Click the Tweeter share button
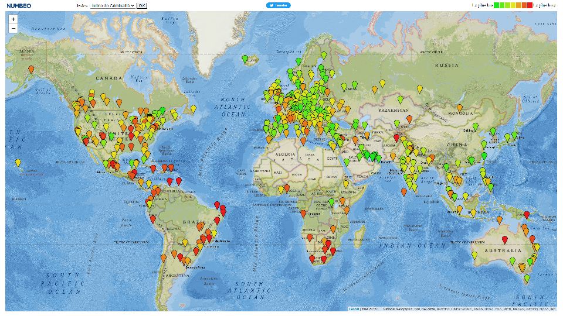This screenshot has width=563, height=316. pyautogui.click(x=279, y=5)
